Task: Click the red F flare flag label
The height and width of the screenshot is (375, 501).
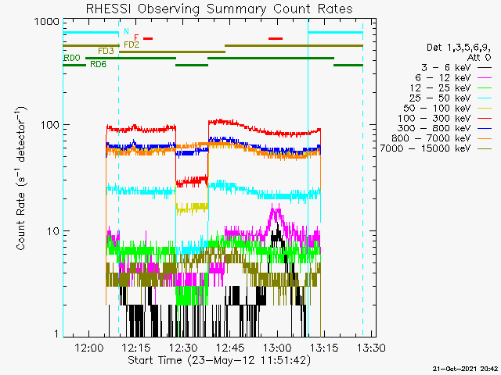Action: pos(136,37)
